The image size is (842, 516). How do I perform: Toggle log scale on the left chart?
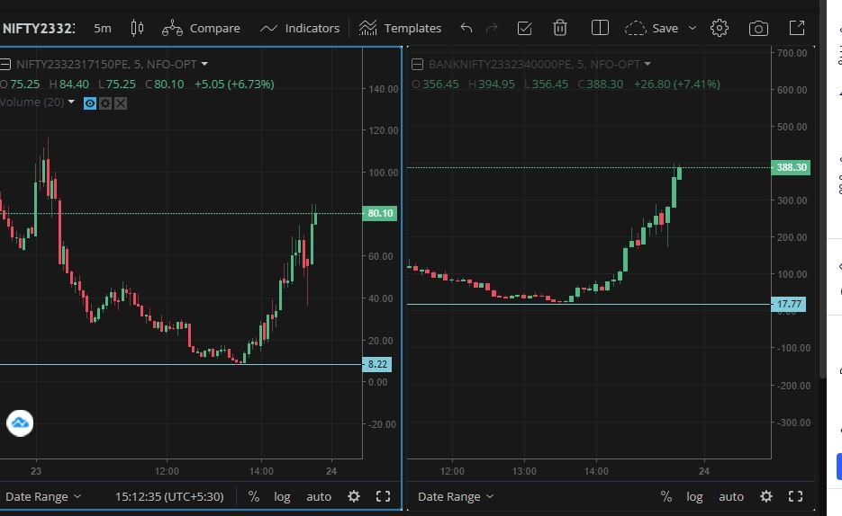pyautogui.click(x=282, y=496)
